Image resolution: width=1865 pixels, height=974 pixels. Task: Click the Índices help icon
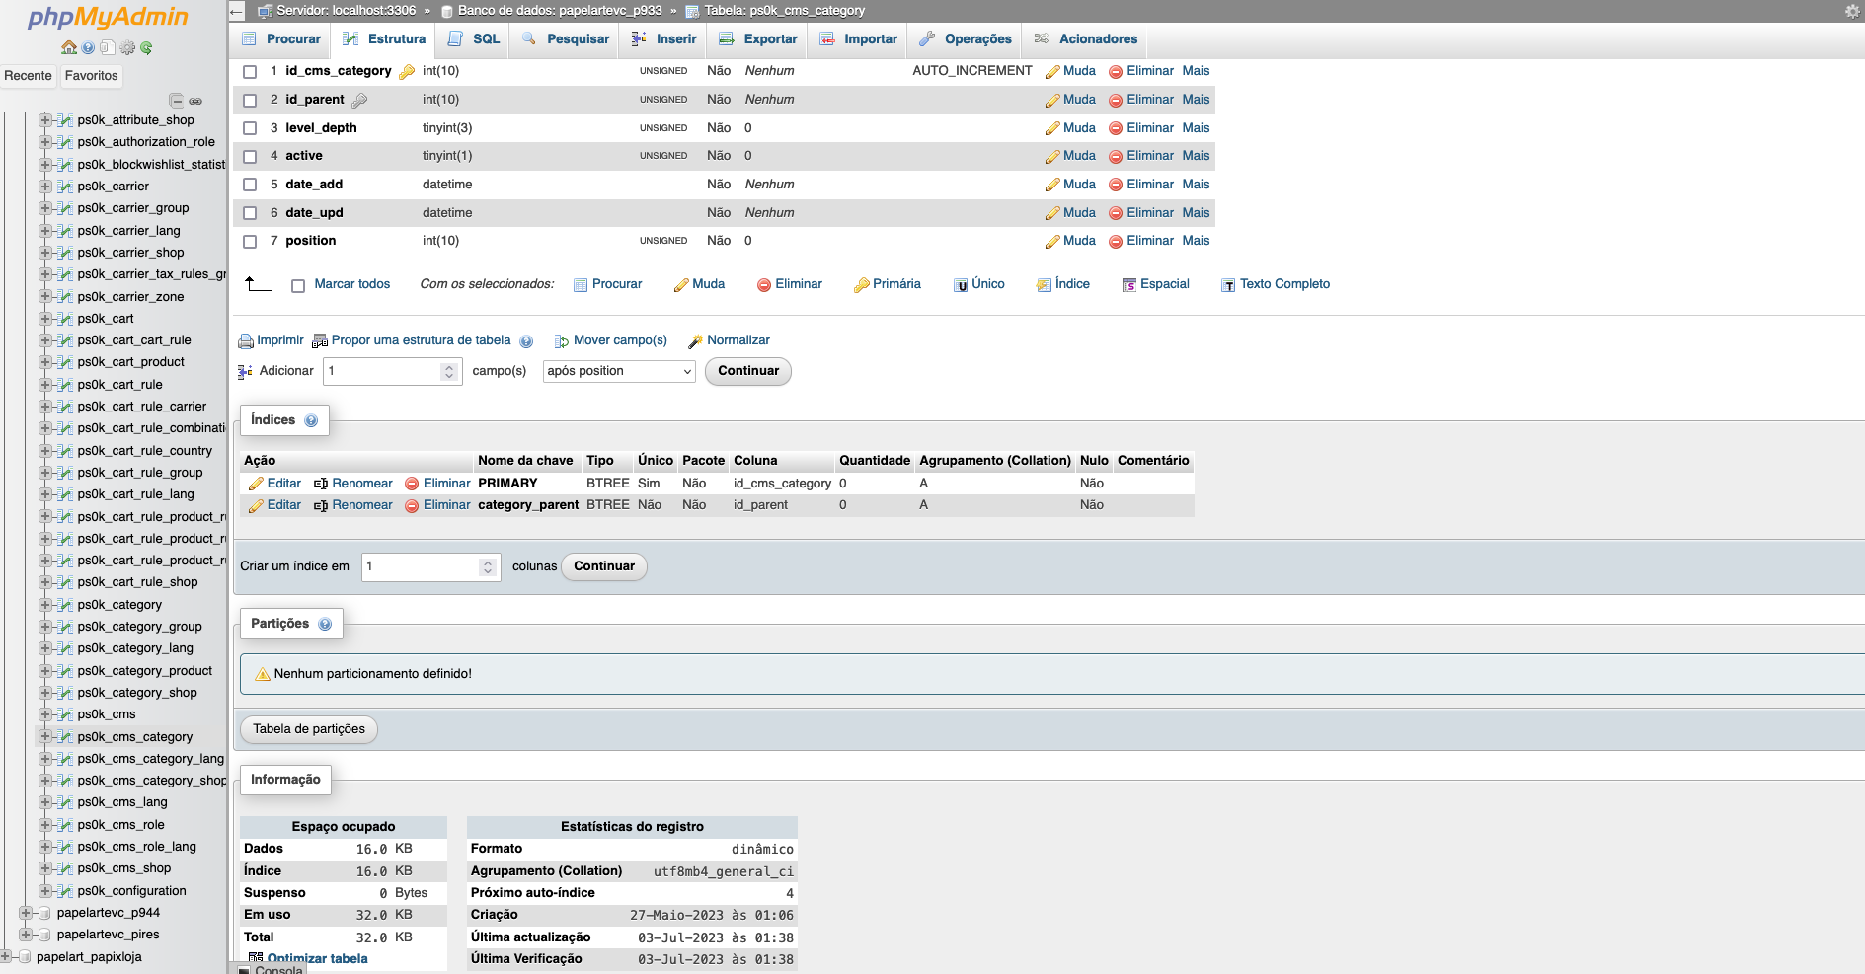pyautogui.click(x=311, y=420)
